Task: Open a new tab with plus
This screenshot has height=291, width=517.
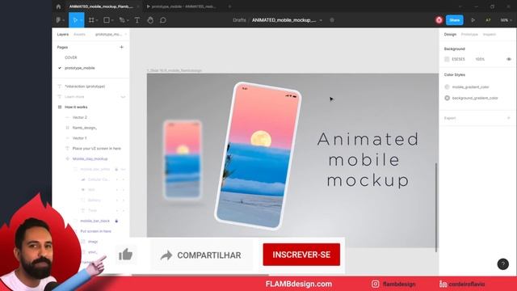Action: click(x=229, y=6)
